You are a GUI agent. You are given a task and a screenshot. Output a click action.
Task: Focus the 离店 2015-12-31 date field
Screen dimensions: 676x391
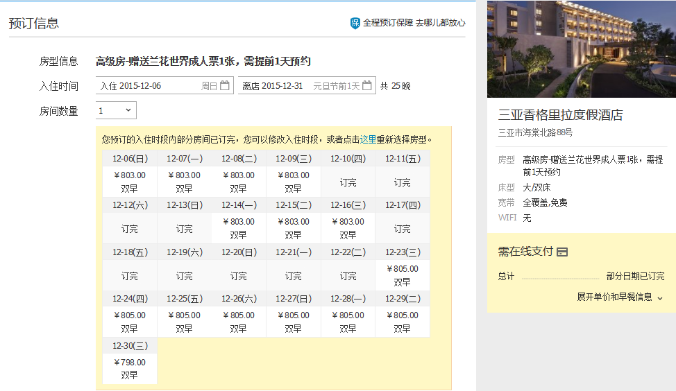[x=291, y=86]
